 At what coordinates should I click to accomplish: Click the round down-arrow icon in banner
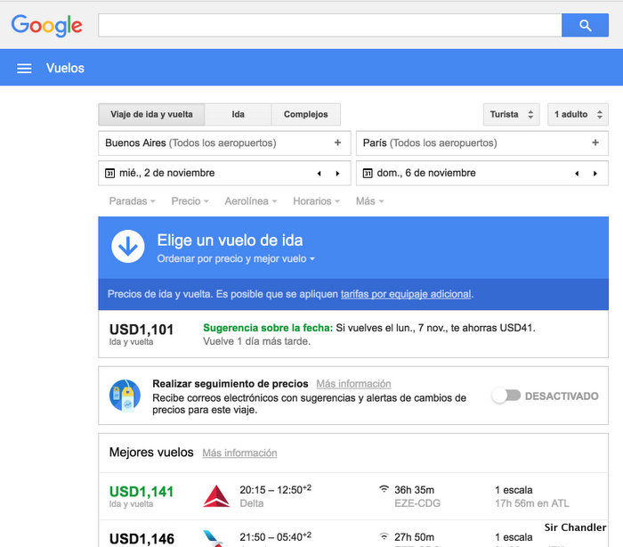(128, 246)
